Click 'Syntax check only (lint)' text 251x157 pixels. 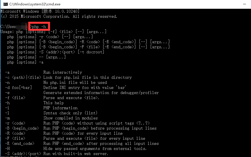click(x=70, y=113)
